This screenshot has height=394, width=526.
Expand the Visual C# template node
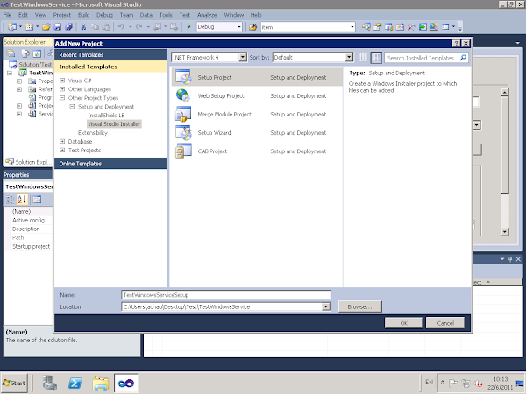62,81
